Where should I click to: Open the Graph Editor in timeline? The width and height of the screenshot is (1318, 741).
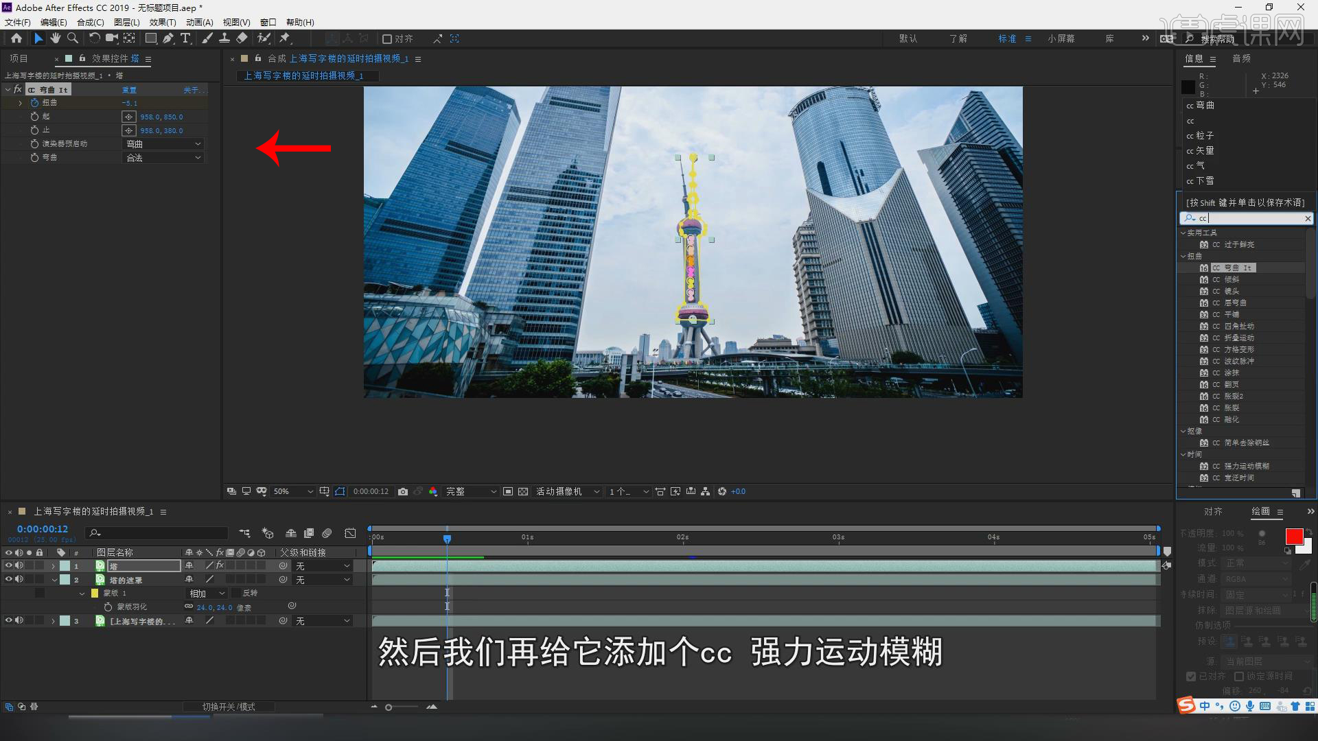click(350, 533)
